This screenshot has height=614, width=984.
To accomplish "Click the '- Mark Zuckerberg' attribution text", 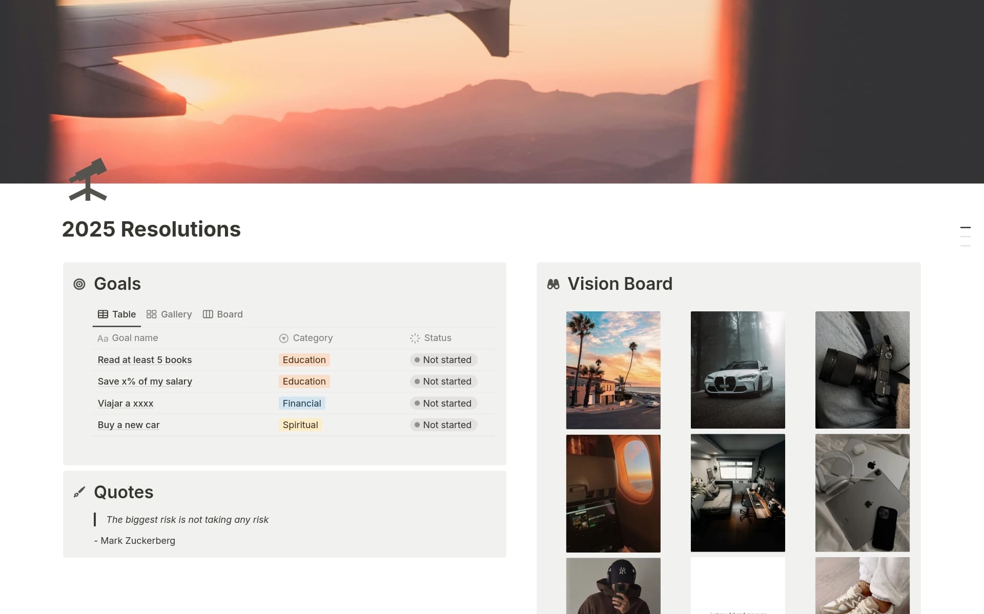I will coord(135,541).
